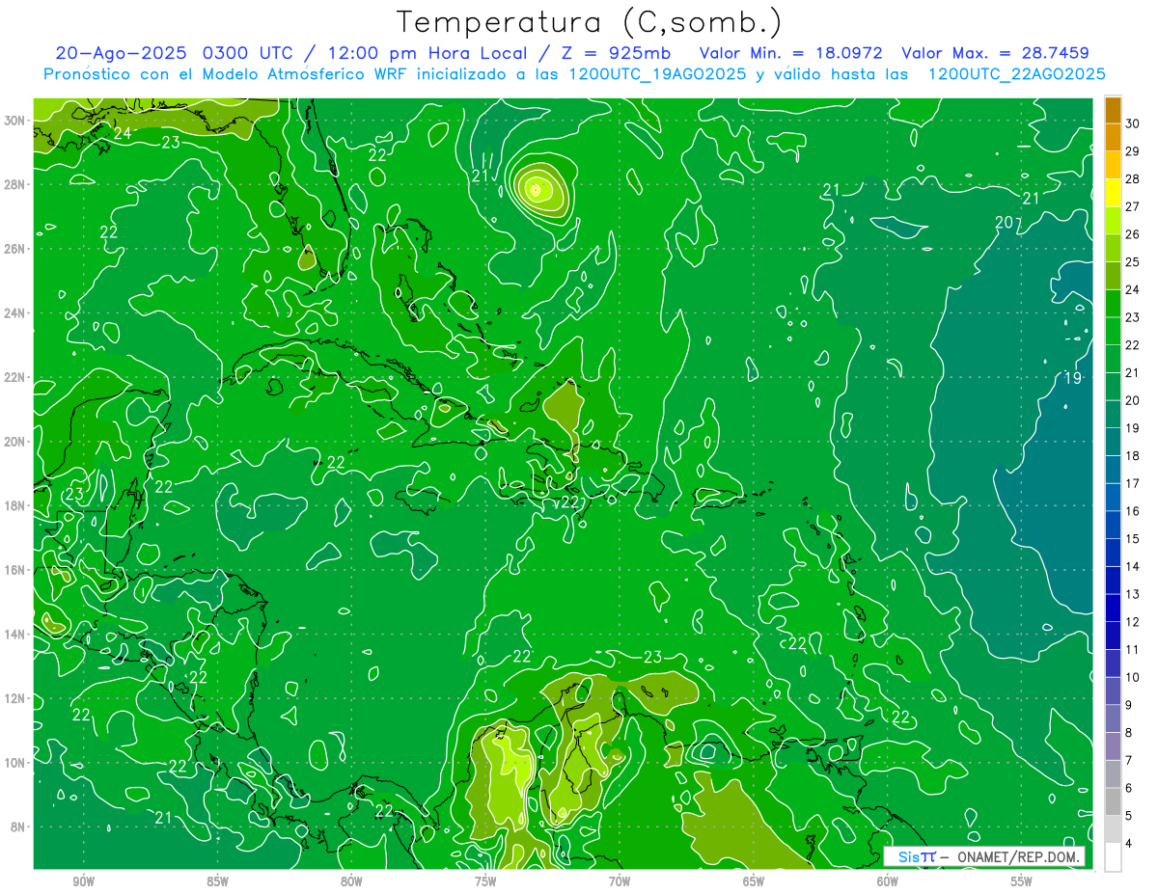Click the '12N' latitude axis label
The height and width of the screenshot is (894, 1158).
pos(16,698)
